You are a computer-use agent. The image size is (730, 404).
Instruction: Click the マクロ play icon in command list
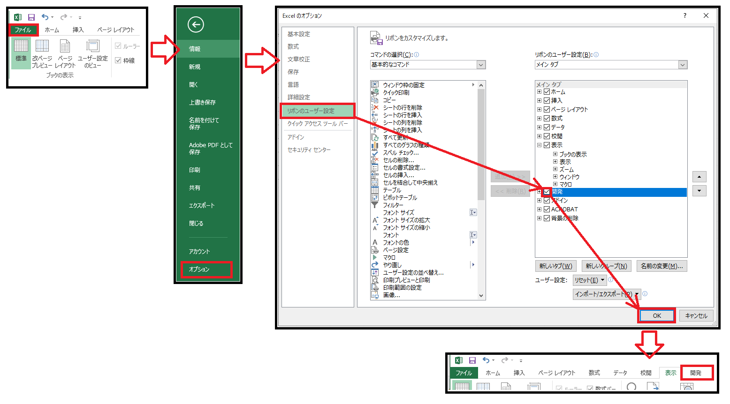[x=375, y=257]
